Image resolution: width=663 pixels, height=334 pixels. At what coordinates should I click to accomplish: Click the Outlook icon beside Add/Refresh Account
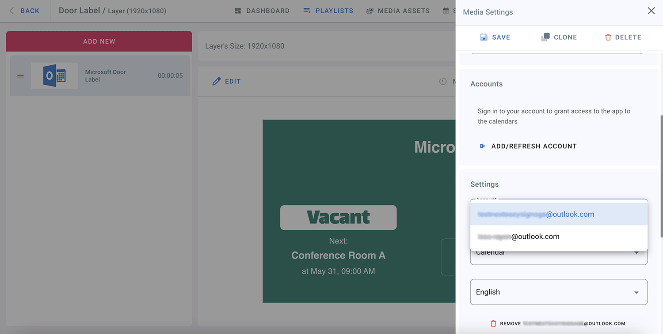tap(482, 146)
